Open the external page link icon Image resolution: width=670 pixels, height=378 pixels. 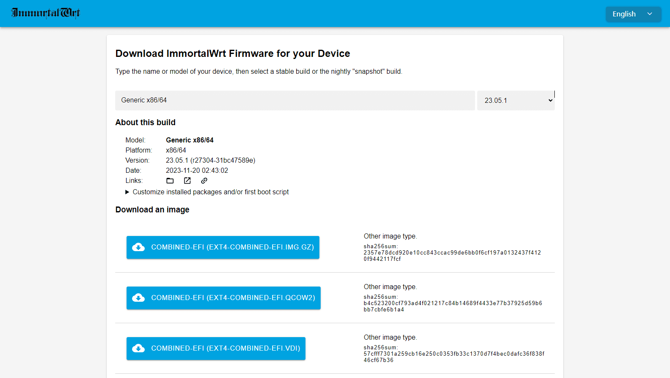click(x=187, y=181)
